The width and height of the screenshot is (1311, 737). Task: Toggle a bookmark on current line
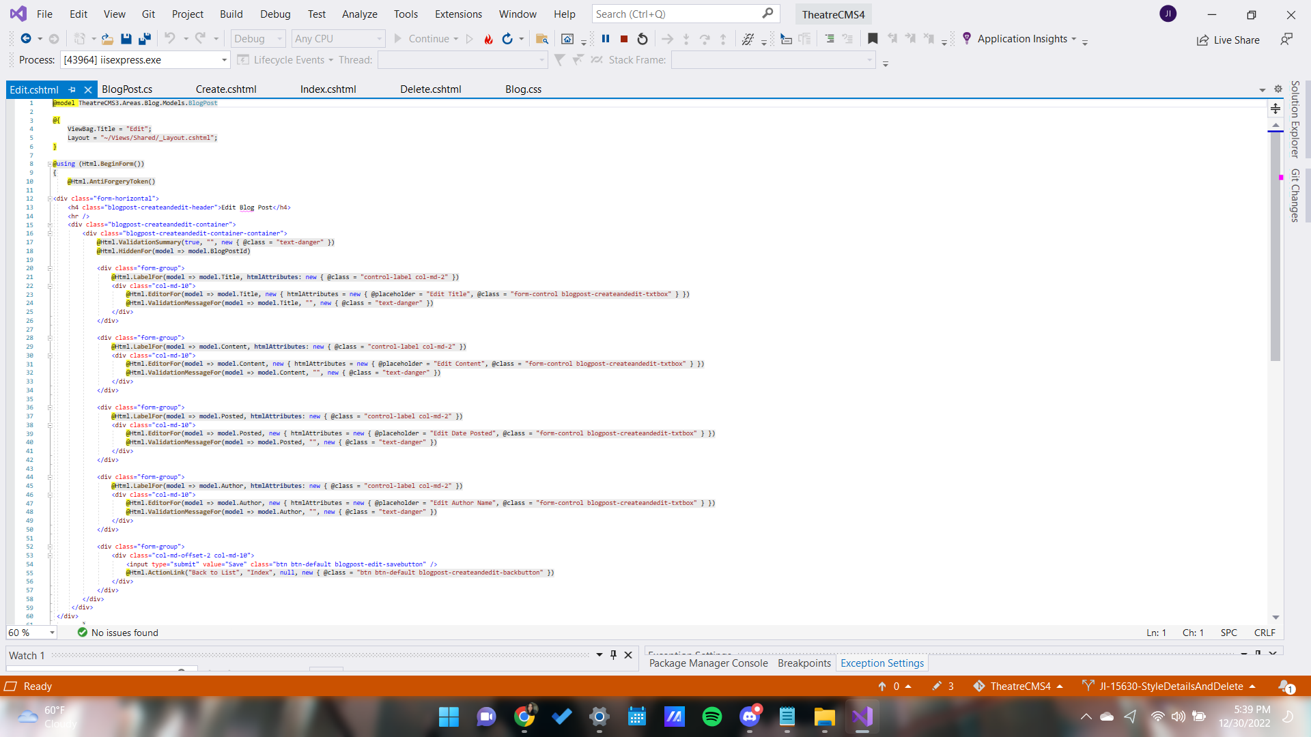(872, 39)
